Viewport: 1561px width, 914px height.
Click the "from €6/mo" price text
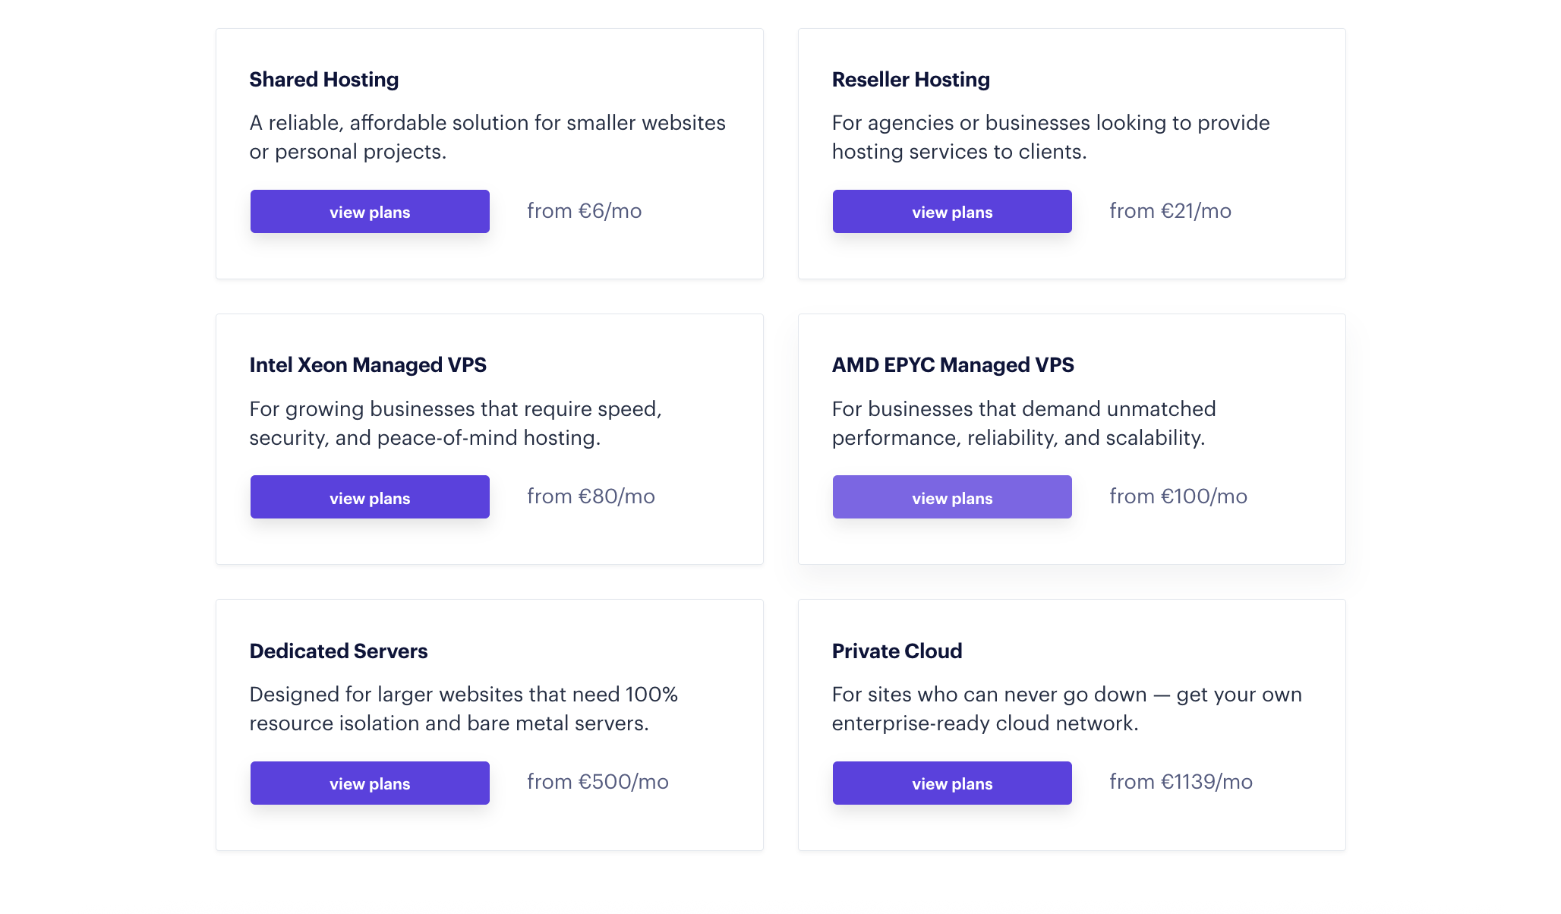pos(584,211)
